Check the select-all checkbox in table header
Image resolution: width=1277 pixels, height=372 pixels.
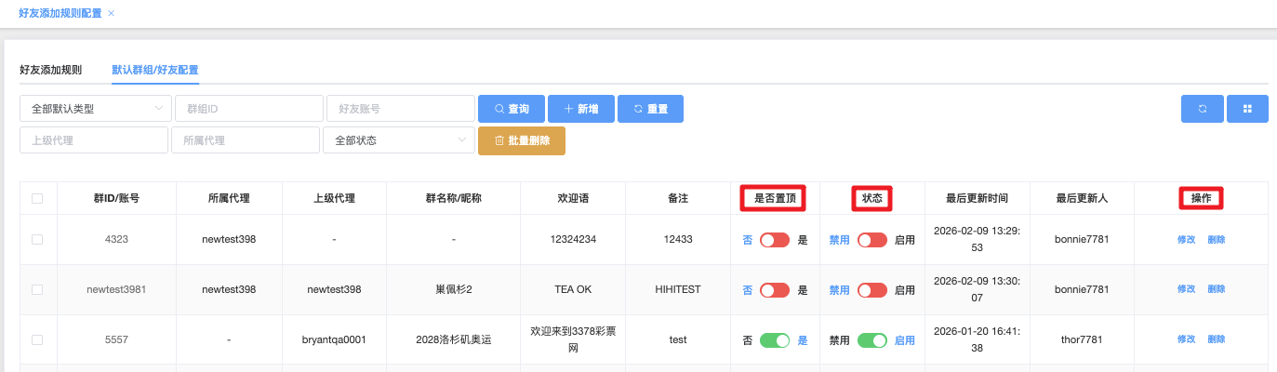[x=37, y=198]
